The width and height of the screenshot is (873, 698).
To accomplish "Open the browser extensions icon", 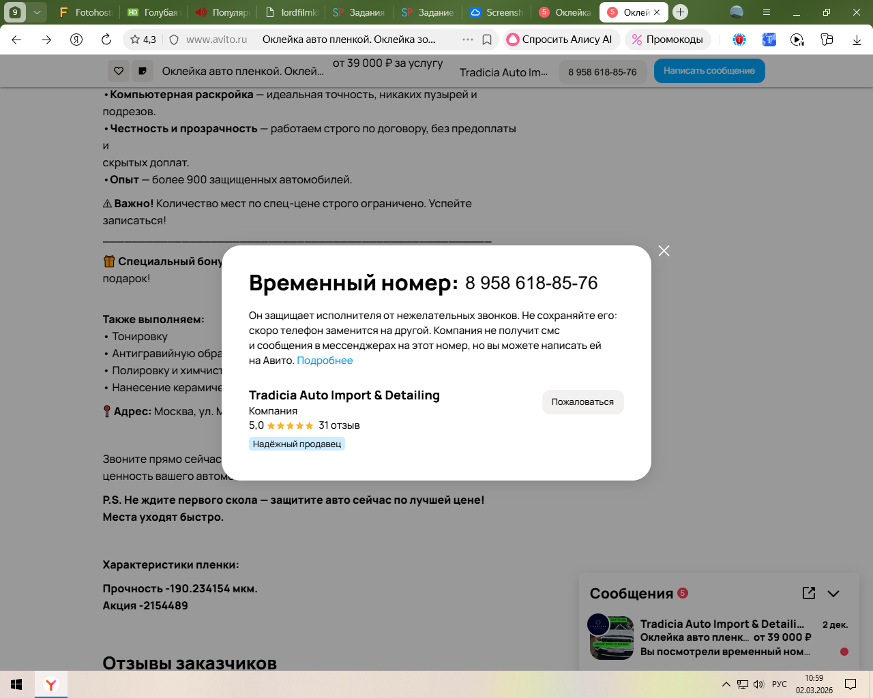I will pyautogui.click(x=827, y=40).
